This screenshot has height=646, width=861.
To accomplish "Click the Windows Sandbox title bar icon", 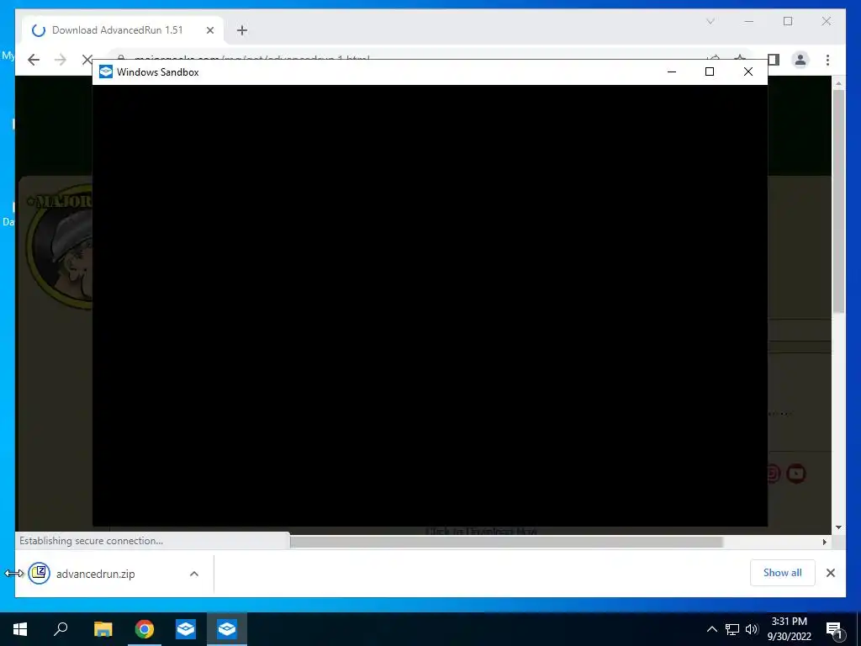I will [106, 72].
